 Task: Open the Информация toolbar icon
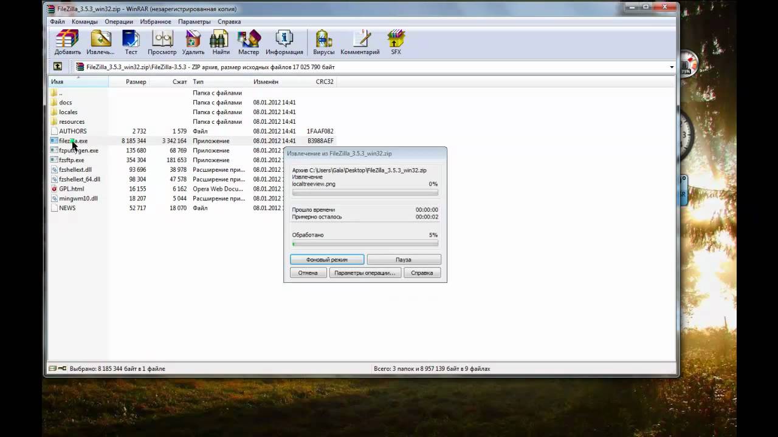[284, 42]
